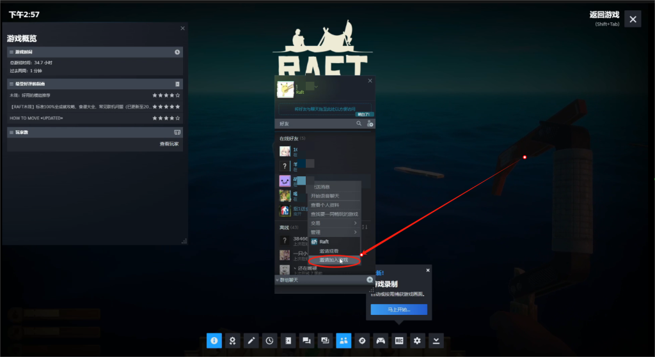Click the search icon in friends list
This screenshot has width=655, height=357.
pos(359,123)
